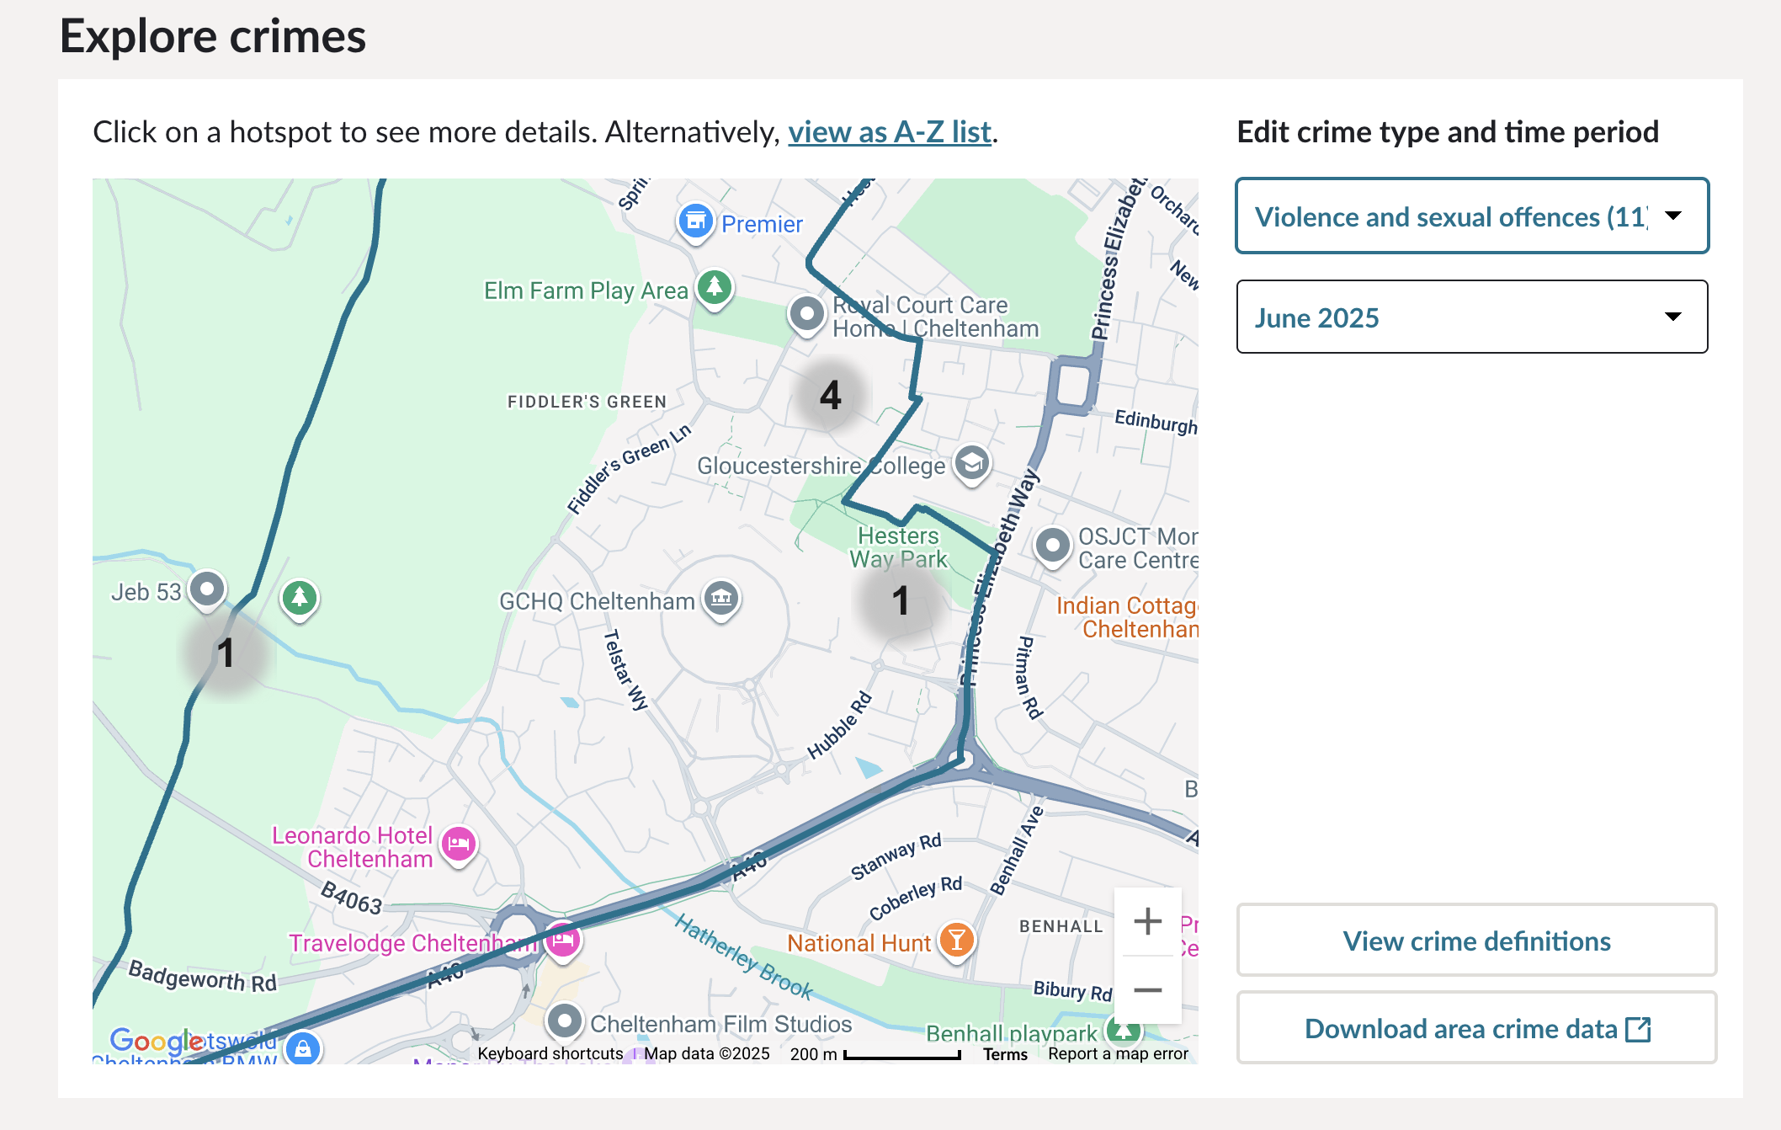Select the Gloucestershire College pin icon
The height and width of the screenshot is (1130, 1781).
coord(972,463)
